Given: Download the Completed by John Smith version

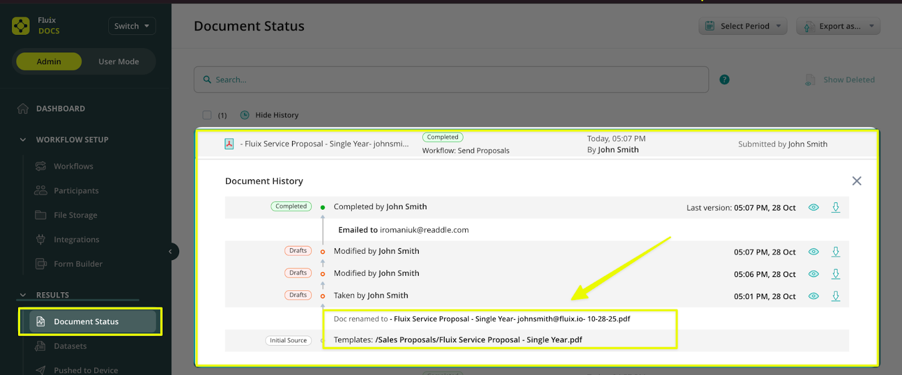Looking at the screenshot, I should [x=835, y=208].
